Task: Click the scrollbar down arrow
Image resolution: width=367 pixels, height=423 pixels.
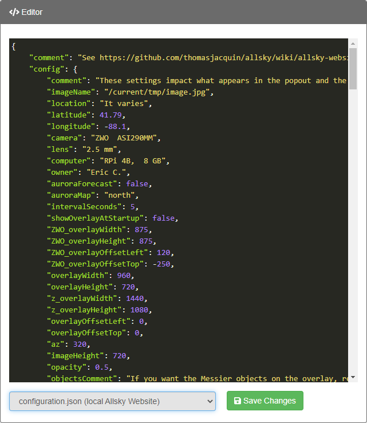Action: [x=353, y=377]
